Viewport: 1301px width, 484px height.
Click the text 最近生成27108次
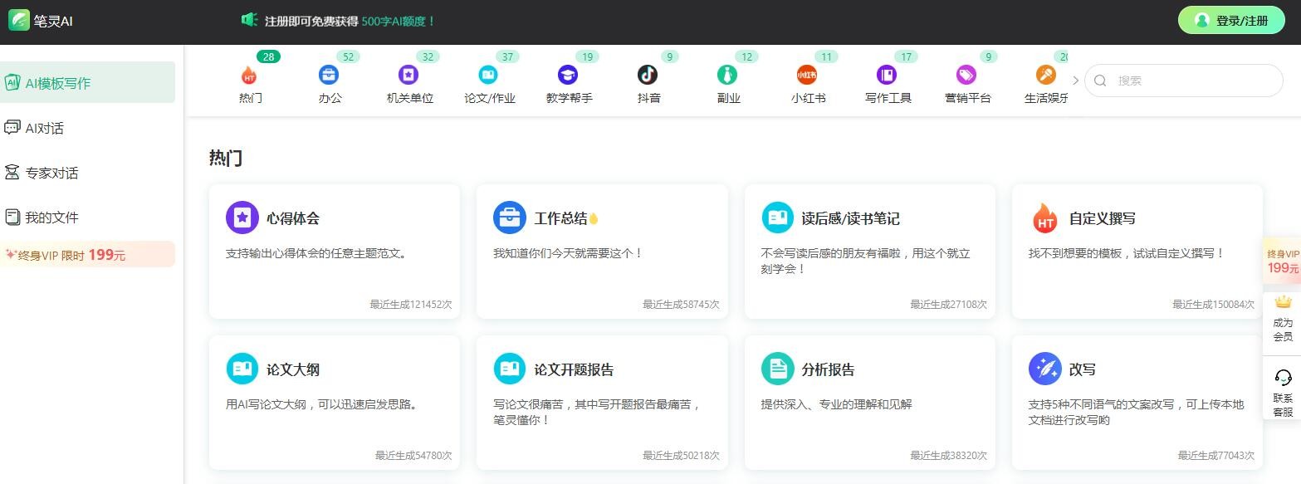[x=948, y=305]
